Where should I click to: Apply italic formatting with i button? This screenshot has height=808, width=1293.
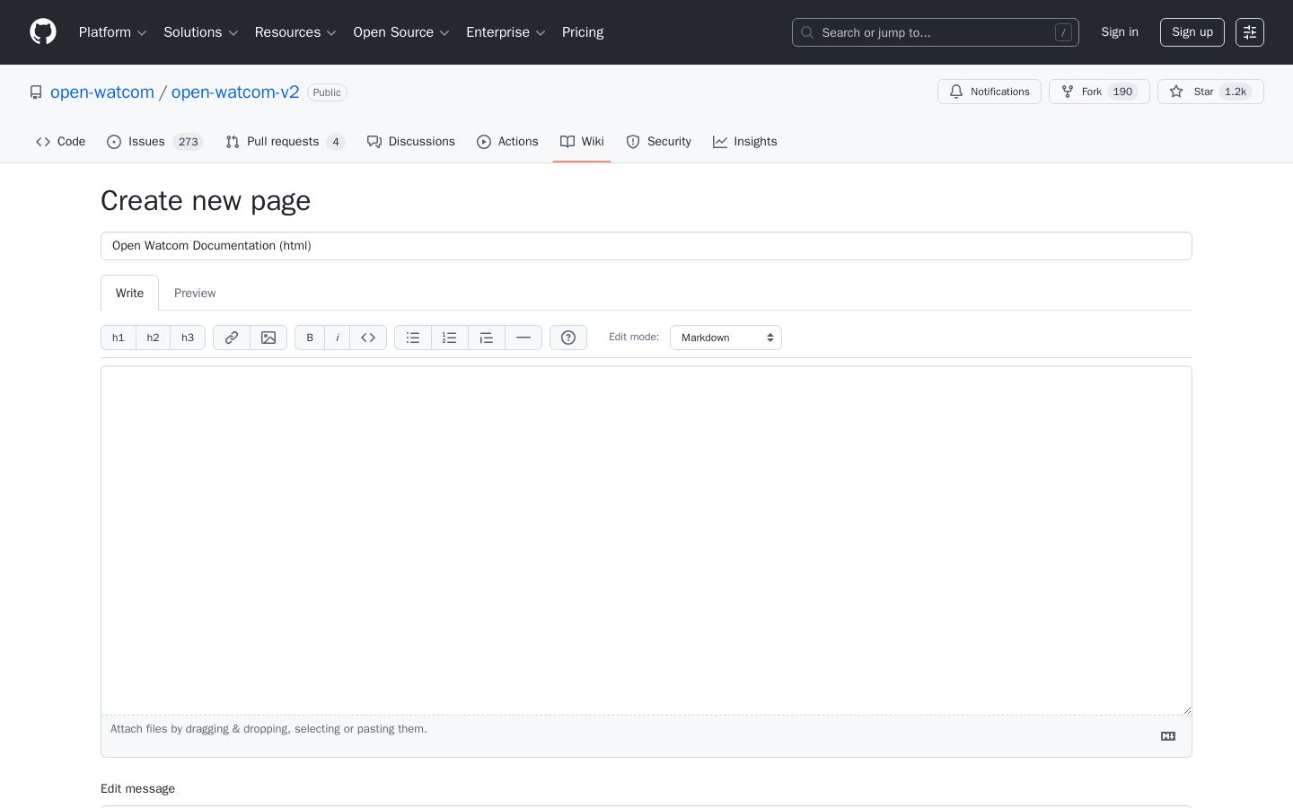[x=338, y=338]
